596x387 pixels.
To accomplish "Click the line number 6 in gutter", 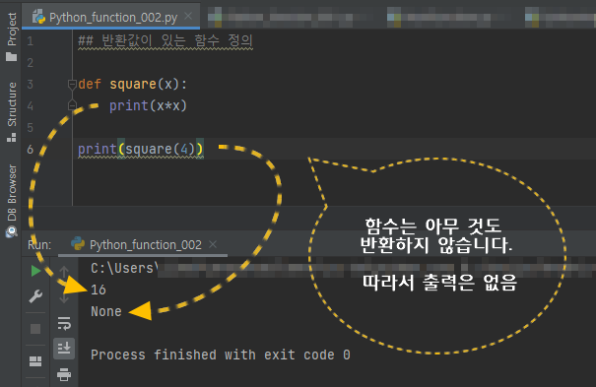I will pyautogui.click(x=30, y=150).
